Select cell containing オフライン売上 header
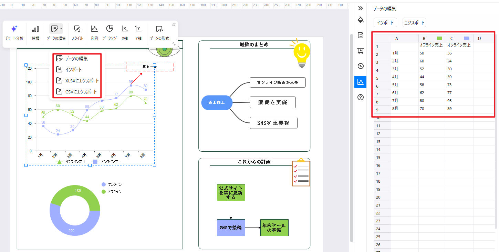This screenshot has height=252, width=499. tap(432, 45)
